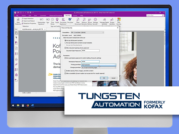Click Remove Elements icon
Viewport: 179px width, 134px height.
pos(84,21)
